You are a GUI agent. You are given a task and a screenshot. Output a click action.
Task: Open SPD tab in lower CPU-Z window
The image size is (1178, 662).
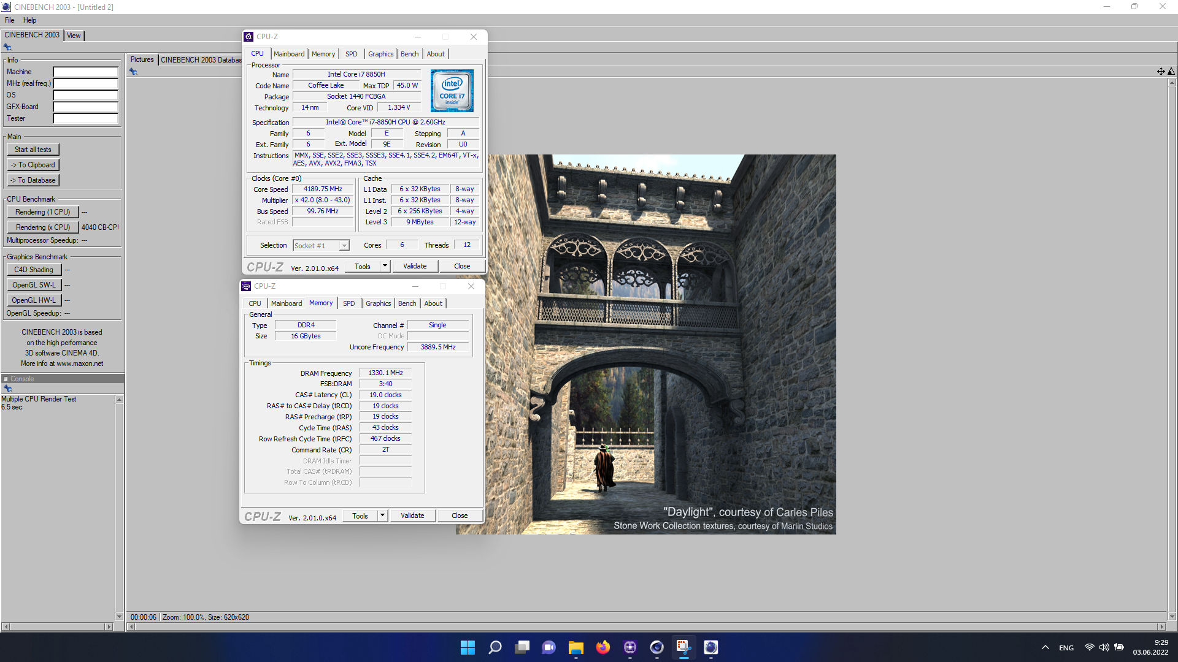pos(348,303)
